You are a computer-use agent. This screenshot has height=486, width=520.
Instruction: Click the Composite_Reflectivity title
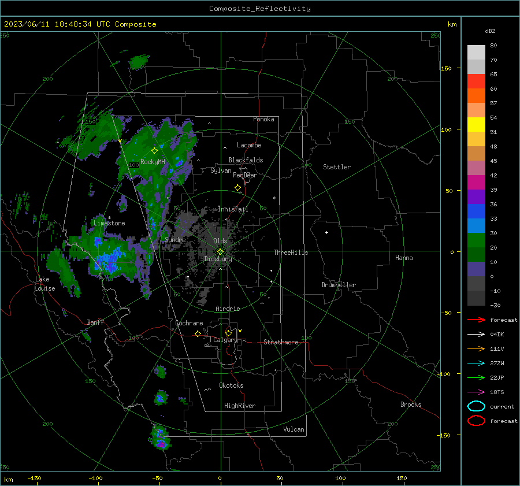click(x=260, y=9)
